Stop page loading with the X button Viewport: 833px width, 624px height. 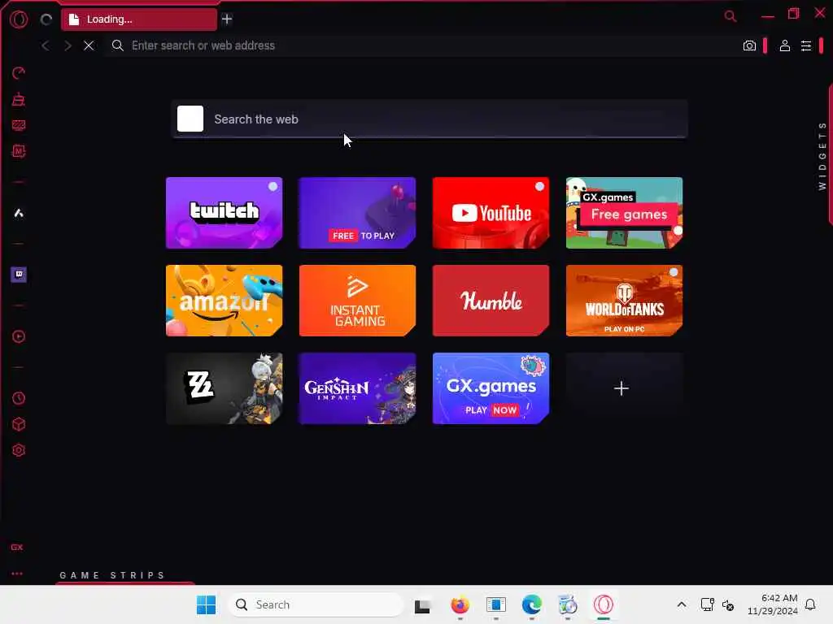click(89, 45)
